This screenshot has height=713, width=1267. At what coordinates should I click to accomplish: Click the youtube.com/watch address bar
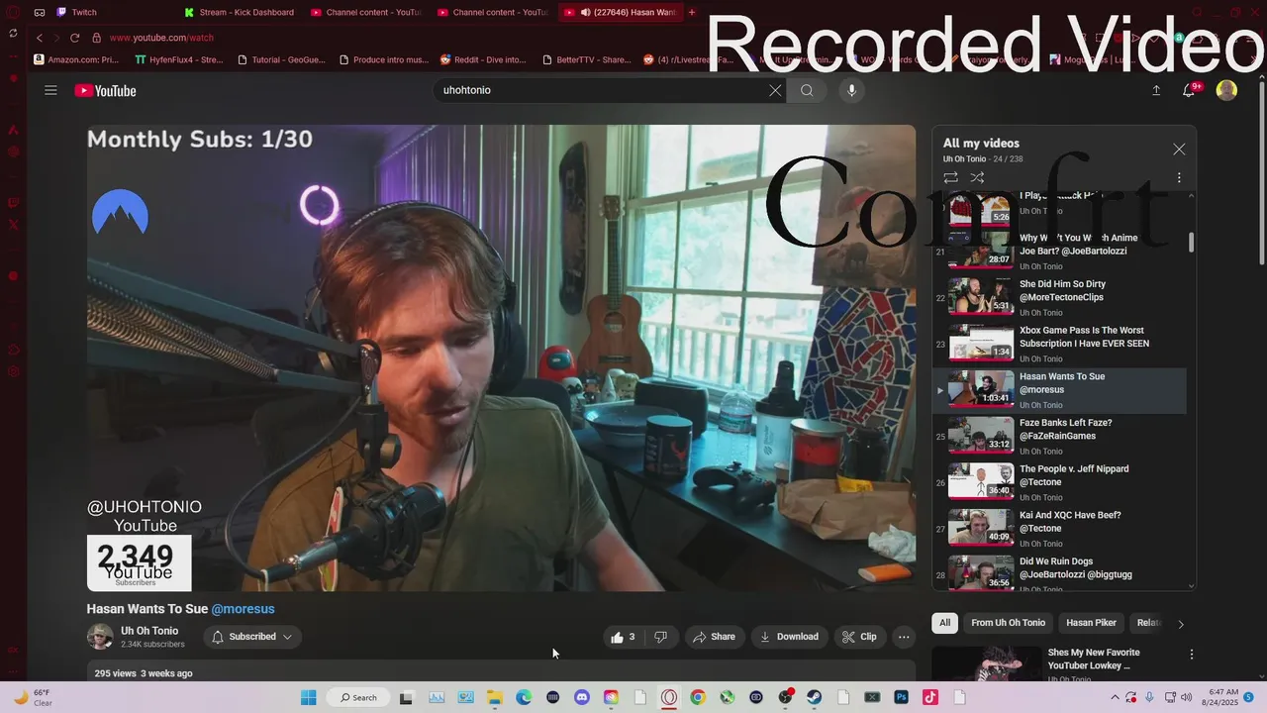click(x=161, y=38)
